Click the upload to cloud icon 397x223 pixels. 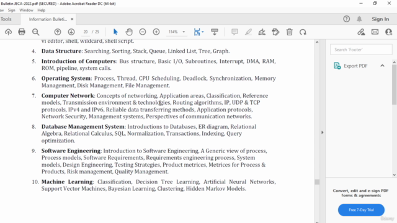(x=8, y=32)
